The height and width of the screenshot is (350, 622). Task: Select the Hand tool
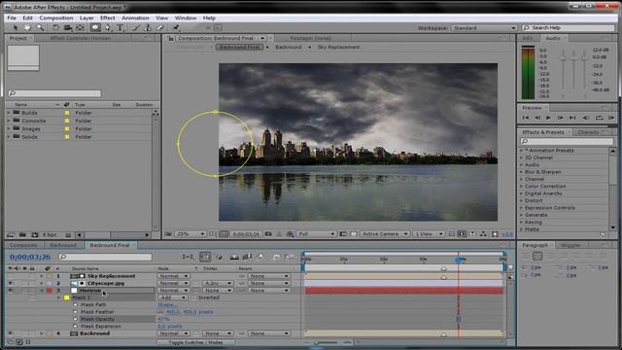[x=27, y=28]
